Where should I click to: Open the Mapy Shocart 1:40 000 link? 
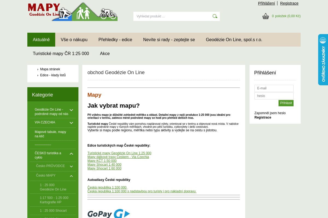pyautogui.click(x=104, y=165)
